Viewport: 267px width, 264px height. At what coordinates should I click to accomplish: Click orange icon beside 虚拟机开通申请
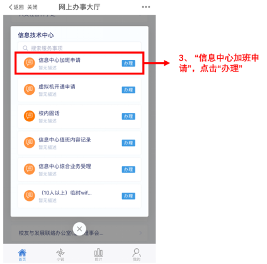coord(29,90)
